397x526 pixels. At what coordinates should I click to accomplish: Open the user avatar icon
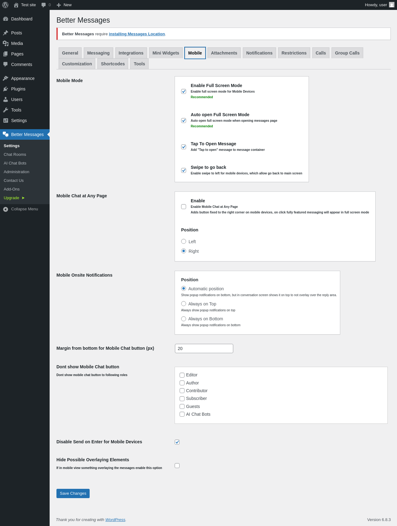click(392, 5)
